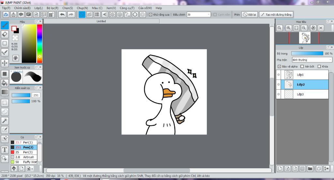Screen dimensions: 334x180
Task: Open the color palette icon in Màu panel
Action: point(16,58)
